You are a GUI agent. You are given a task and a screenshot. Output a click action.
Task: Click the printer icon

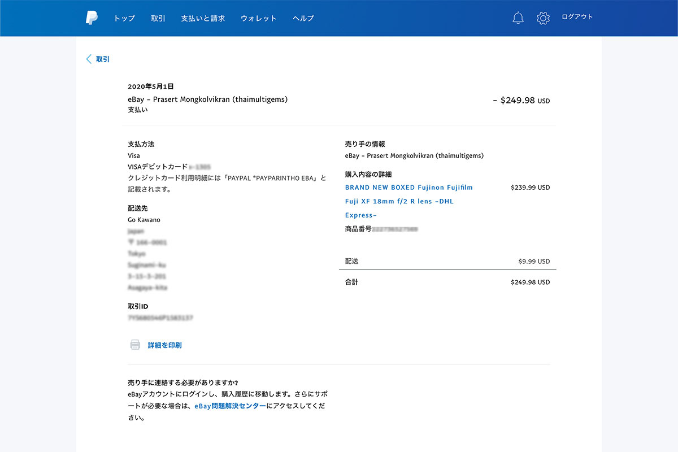pos(135,345)
